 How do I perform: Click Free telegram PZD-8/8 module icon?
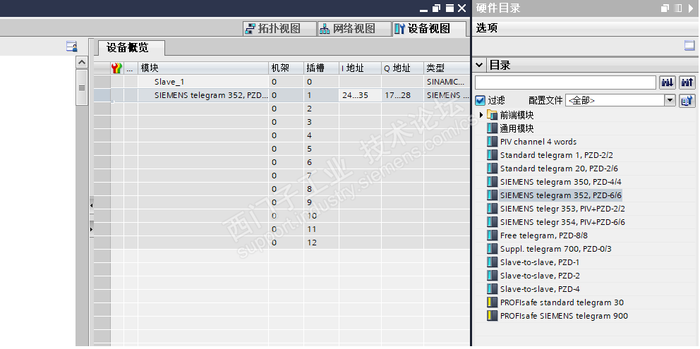492,235
